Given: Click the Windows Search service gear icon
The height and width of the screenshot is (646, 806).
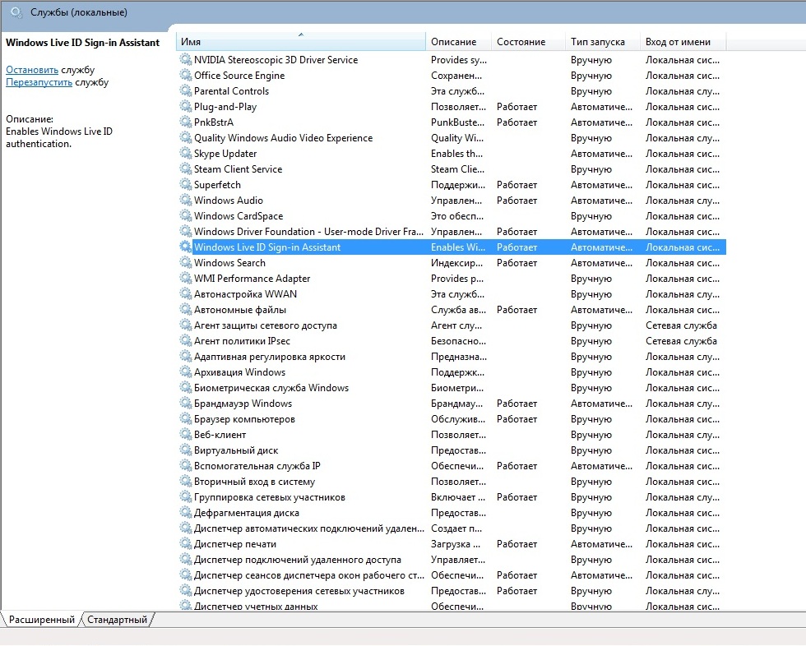Looking at the screenshot, I should coord(186,263).
